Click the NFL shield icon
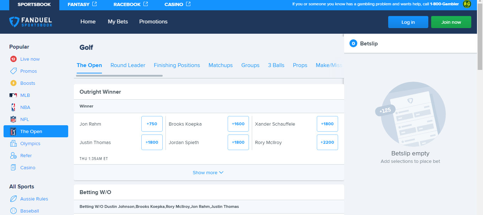 [x=13, y=120]
